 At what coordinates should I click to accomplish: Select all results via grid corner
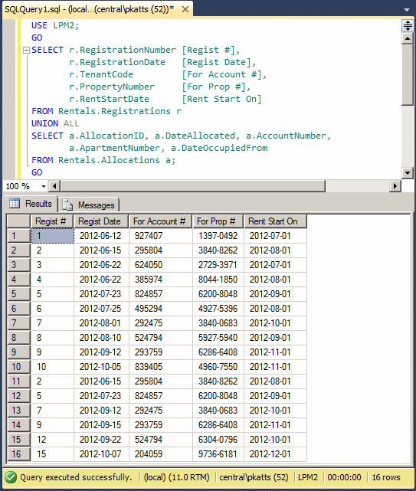click(18, 221)
